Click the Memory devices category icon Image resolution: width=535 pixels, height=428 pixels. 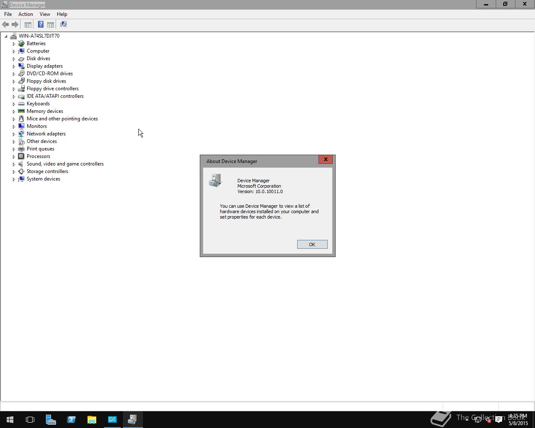[x=21, y=111]
